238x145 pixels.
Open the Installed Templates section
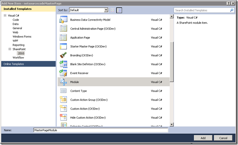[x=28, y=9]
